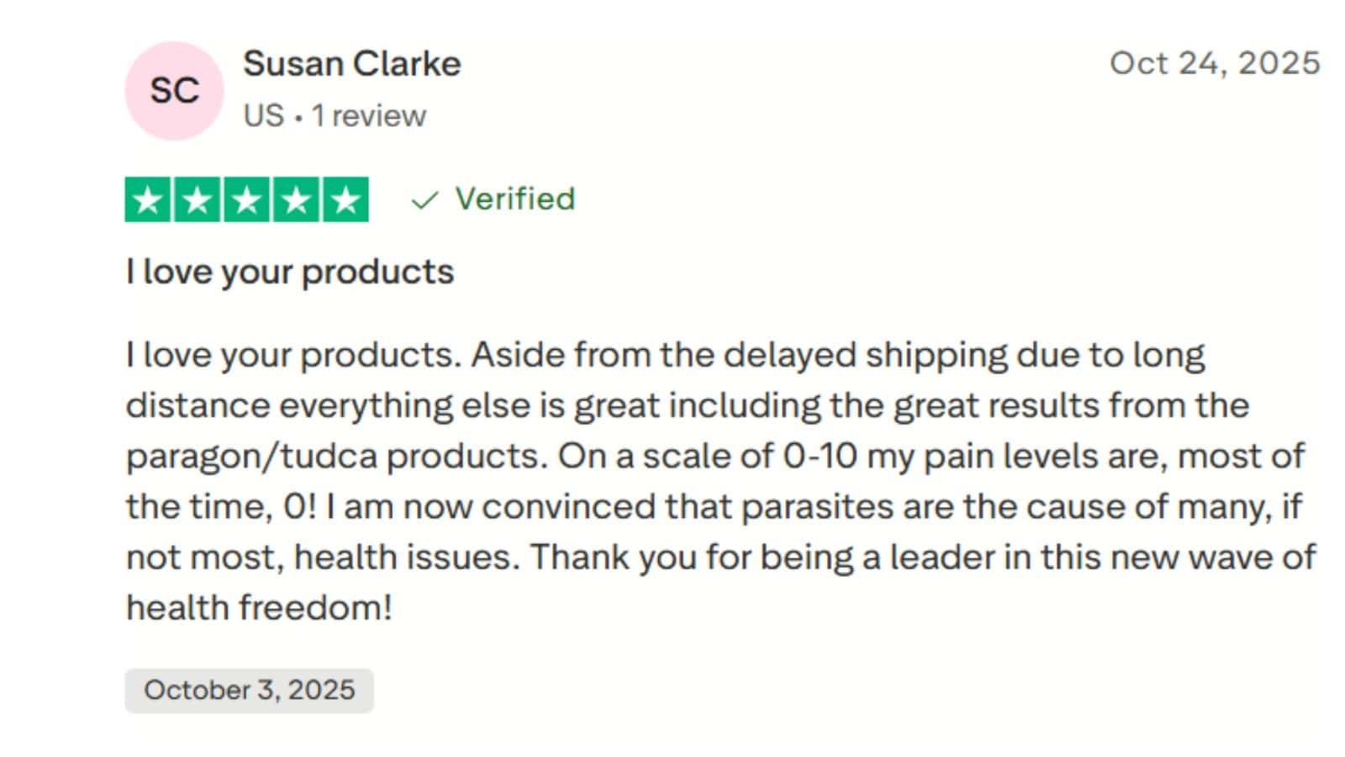Click the "0-10" scale mention in review
1345x757 pixels.
pyautogui.click(x=820, y=457)
